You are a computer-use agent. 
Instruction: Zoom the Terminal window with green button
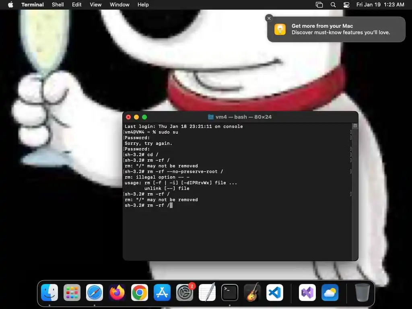(x=144, y=117)
